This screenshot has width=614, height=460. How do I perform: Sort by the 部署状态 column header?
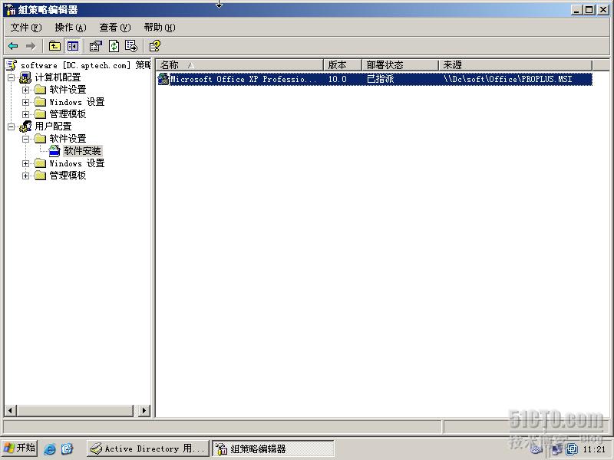(400, 64)
